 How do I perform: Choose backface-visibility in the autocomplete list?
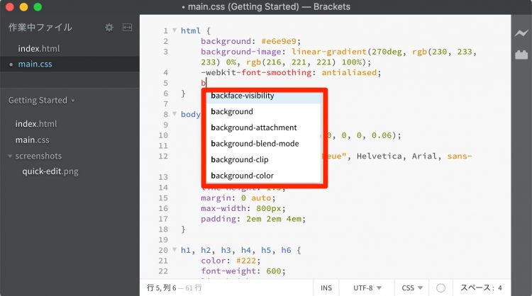coord(242,96)
